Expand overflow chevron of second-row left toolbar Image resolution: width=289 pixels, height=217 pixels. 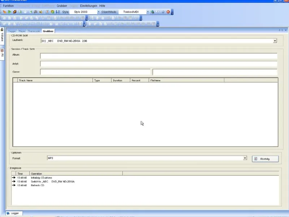[87, 18]
